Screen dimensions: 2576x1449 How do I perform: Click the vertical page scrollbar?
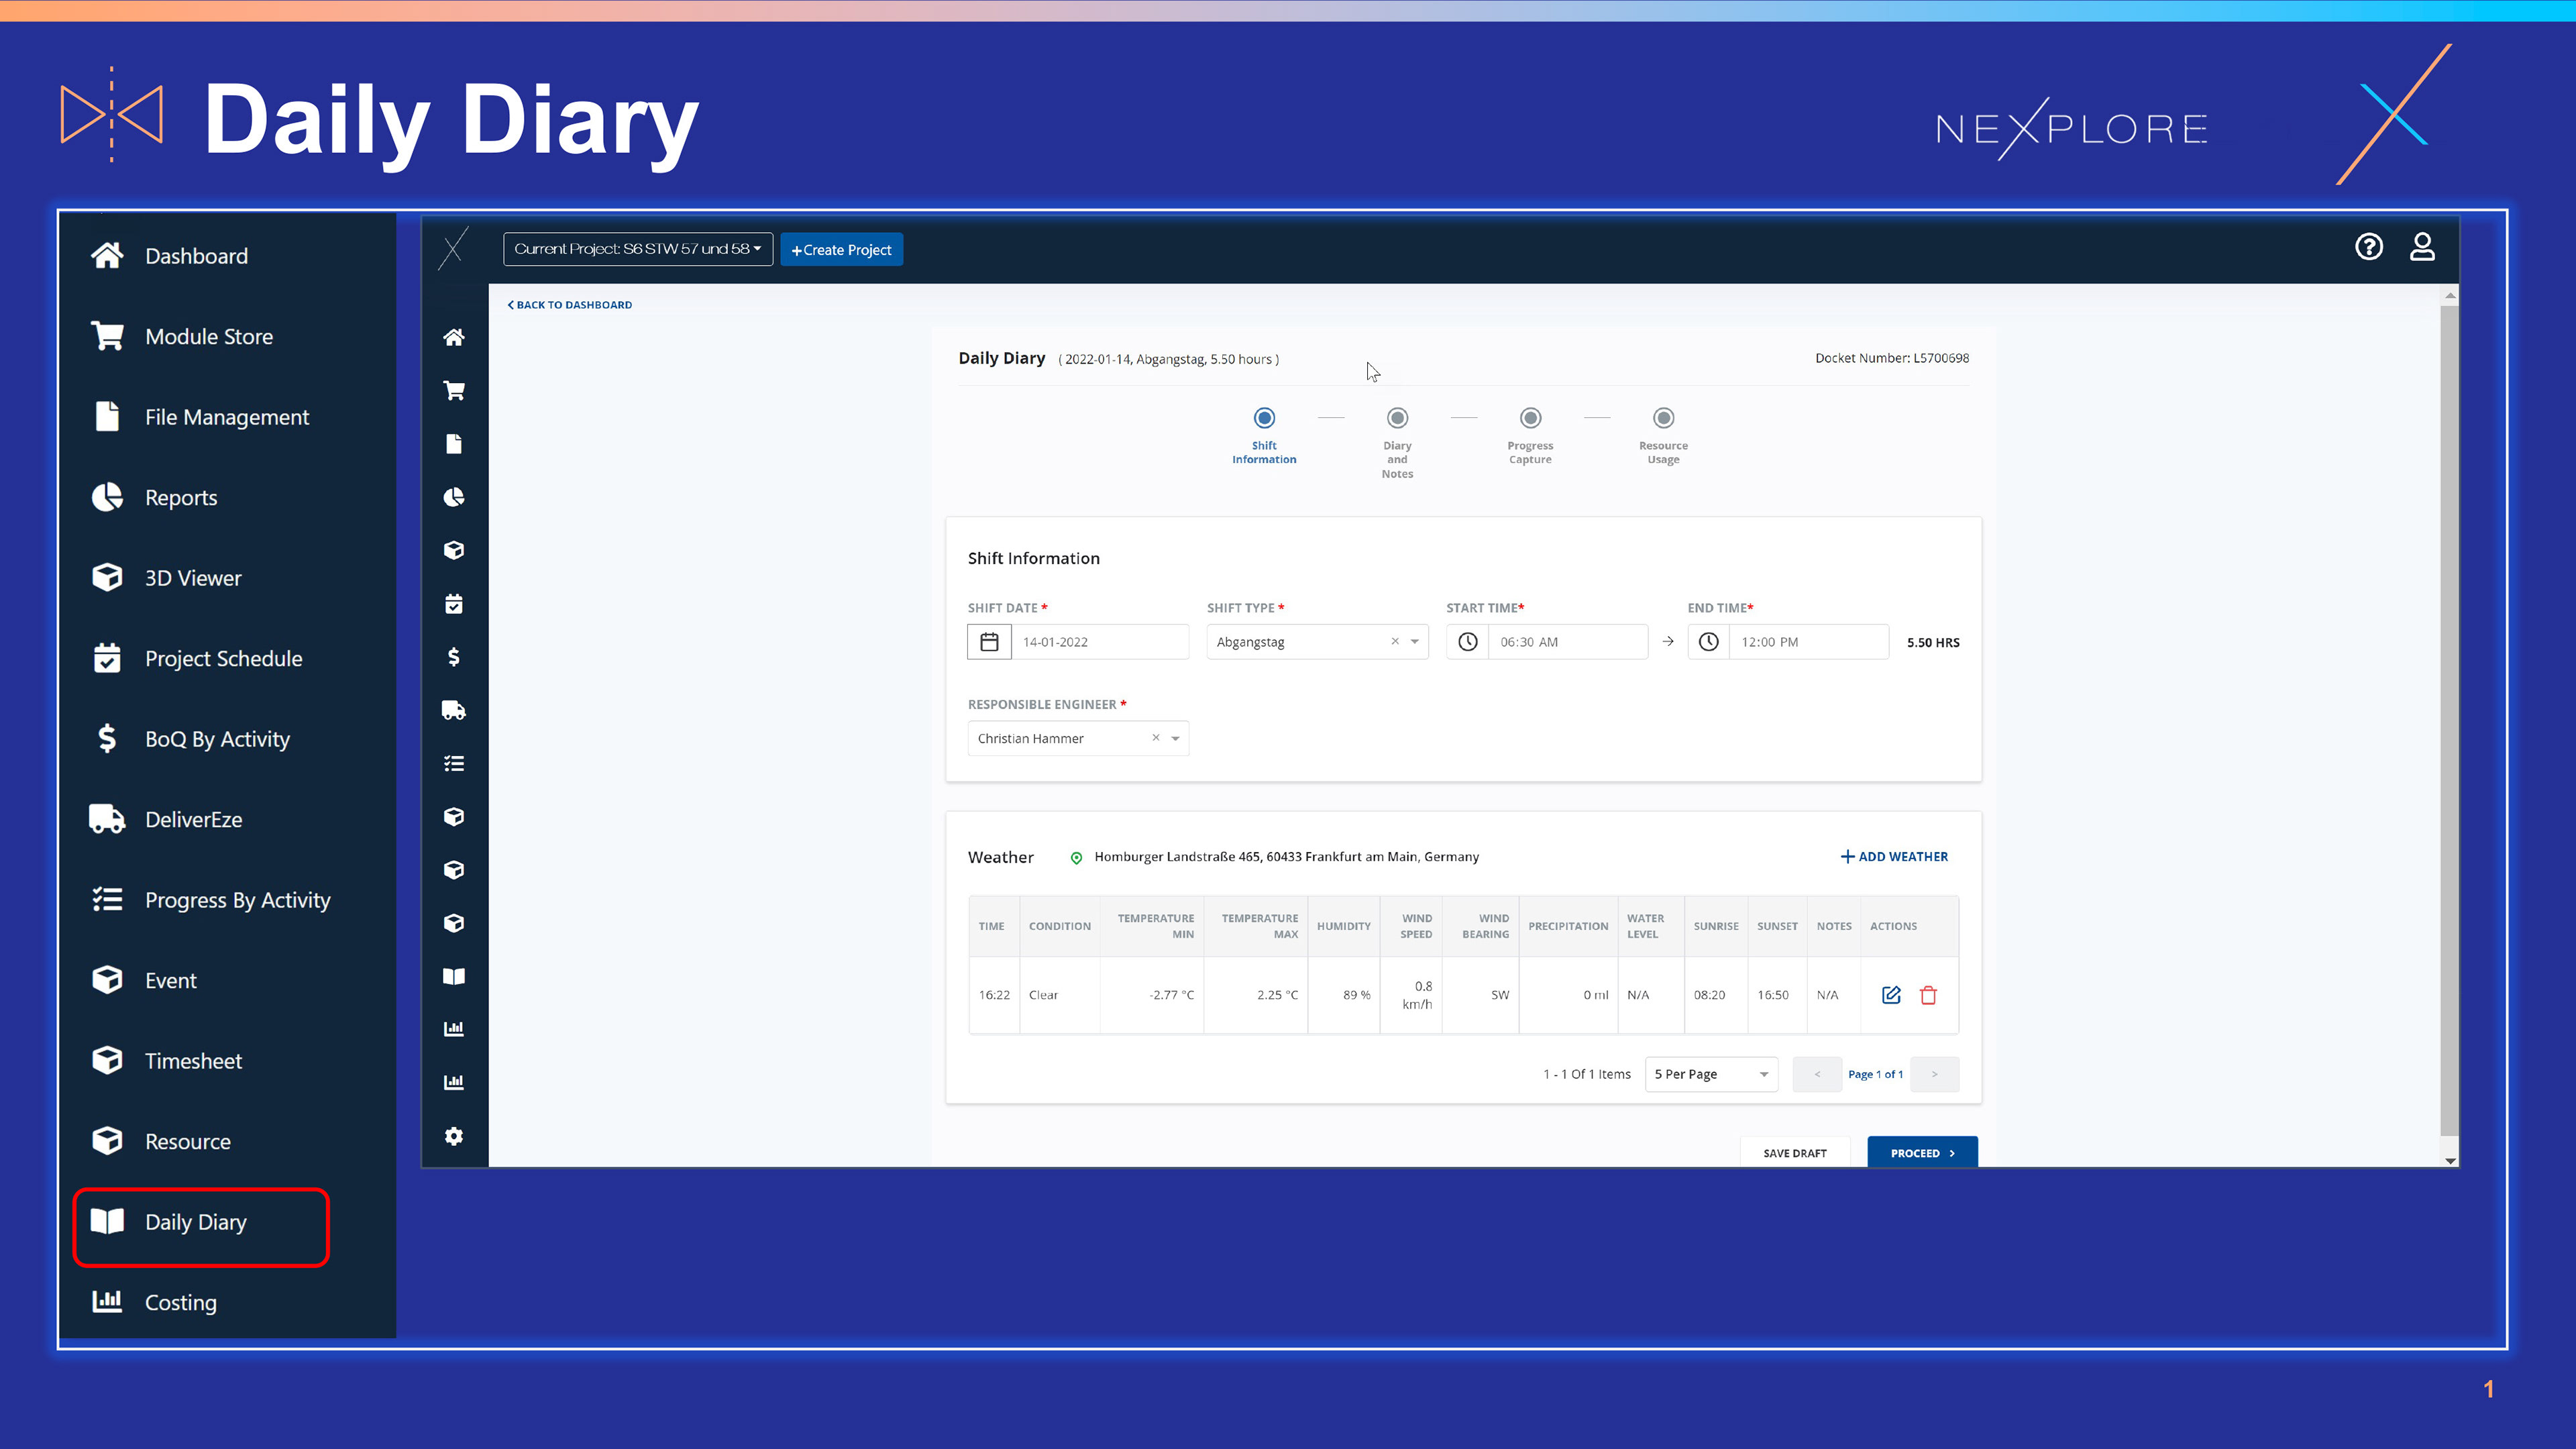(x=2449, y=720)
